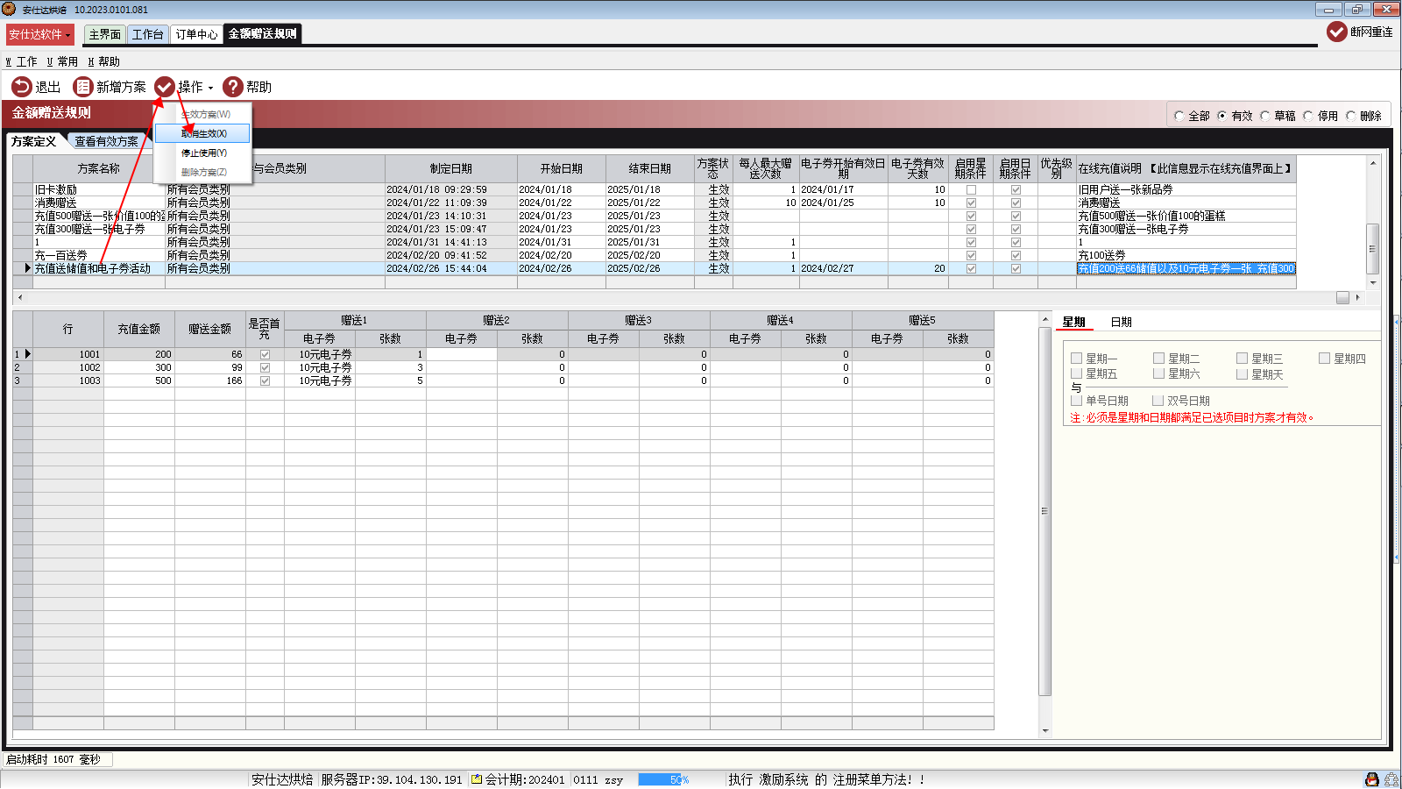Viewport: 1402px width, 789px height.
Task: Choose 删除方案(Z) from the 操作 menu
Action: coord(203,172)
